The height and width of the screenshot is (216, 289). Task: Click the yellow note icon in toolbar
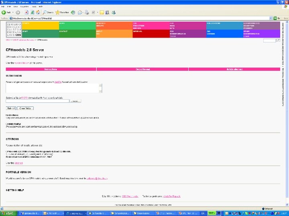coord(102,12)
